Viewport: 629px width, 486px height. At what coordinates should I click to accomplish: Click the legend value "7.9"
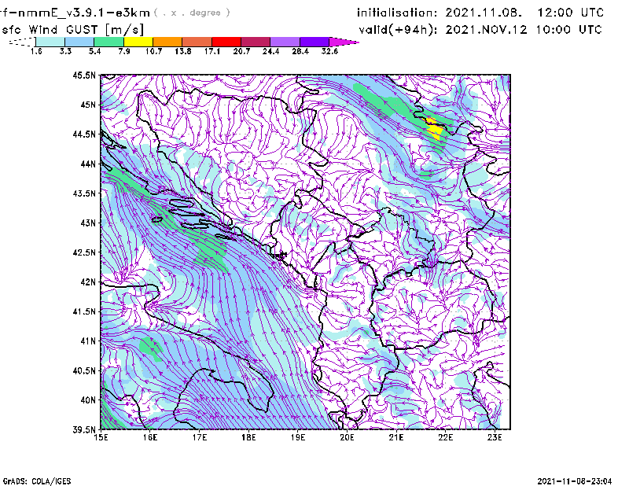(x=124, y=51)
